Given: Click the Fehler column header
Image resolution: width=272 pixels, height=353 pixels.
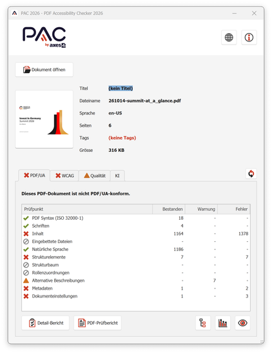Looking at the screenshot, I should pyautogui.click(x=234, y=209).
